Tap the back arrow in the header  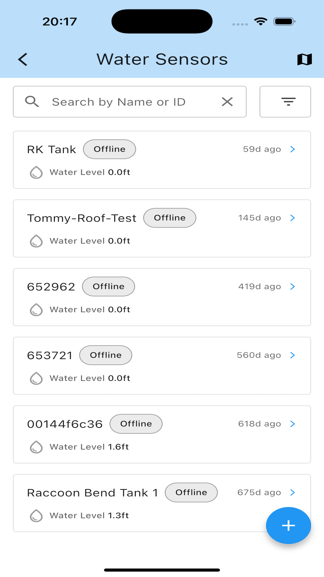[23, 59]
